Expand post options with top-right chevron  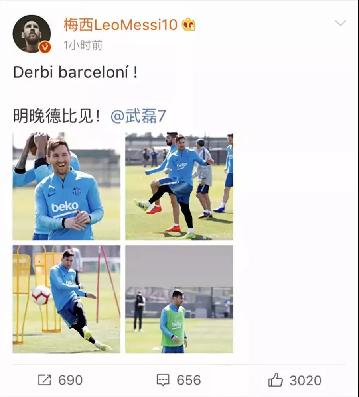(340, 23)
